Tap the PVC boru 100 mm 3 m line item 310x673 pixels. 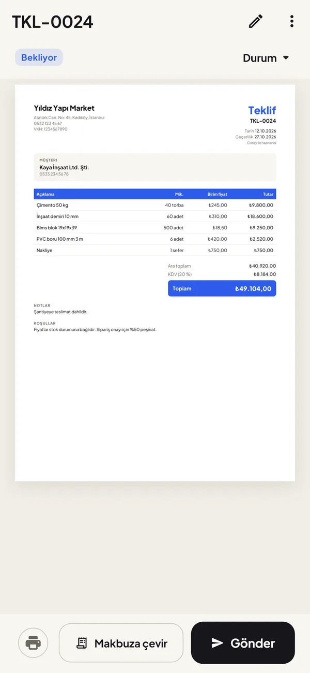[x=59, y=239]
